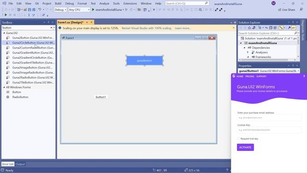Click the wrench Properties icon in Solution Explorer
The width and height of the screenshot is (307, 173).
[x=289, y=28]
